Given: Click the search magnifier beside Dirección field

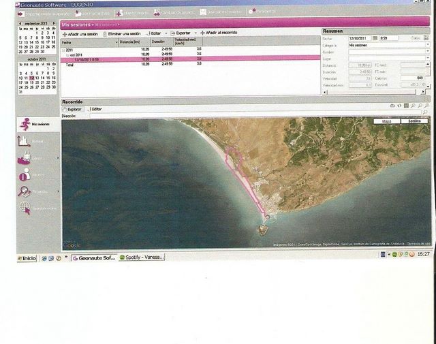Looking at the screenshot, I should tap(426, 116).
